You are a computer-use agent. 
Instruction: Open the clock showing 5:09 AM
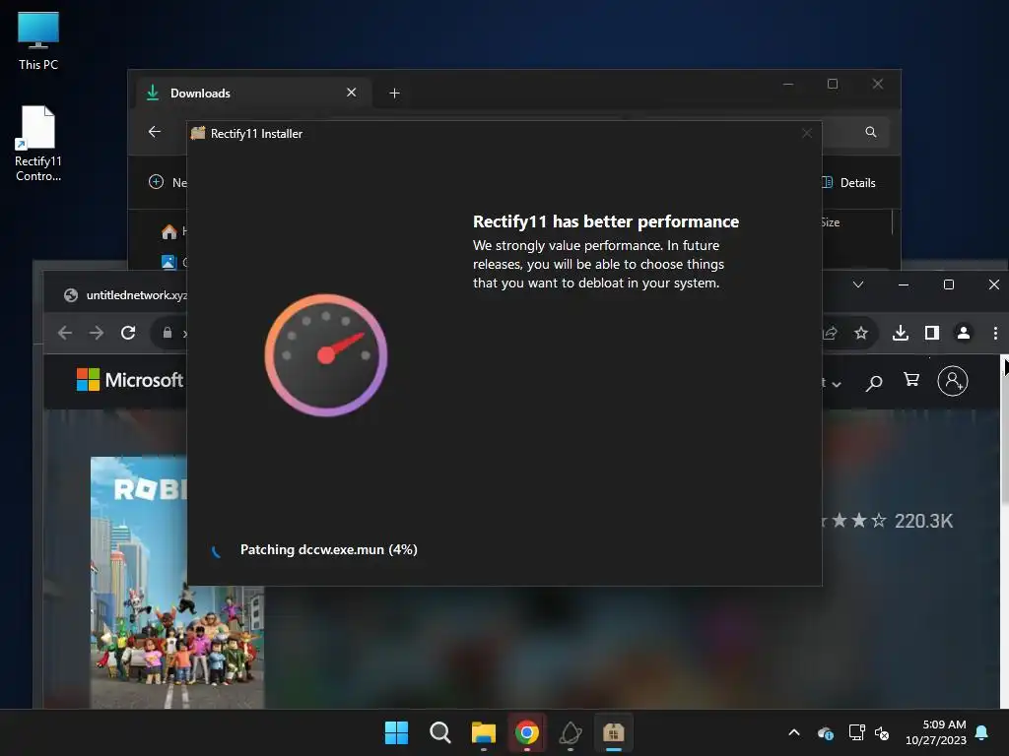[x=936, y=732]
